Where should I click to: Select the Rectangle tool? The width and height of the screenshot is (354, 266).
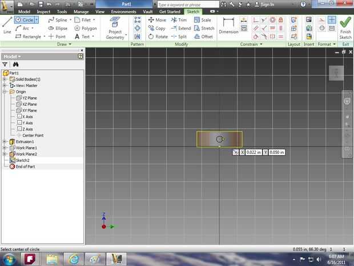coord(28,37)
